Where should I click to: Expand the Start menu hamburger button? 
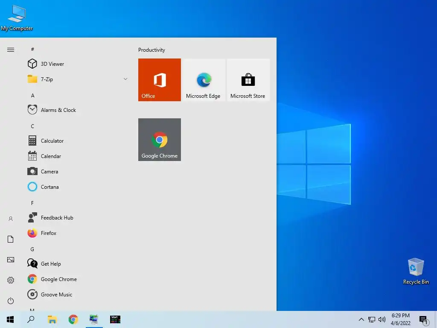(11, 50)
